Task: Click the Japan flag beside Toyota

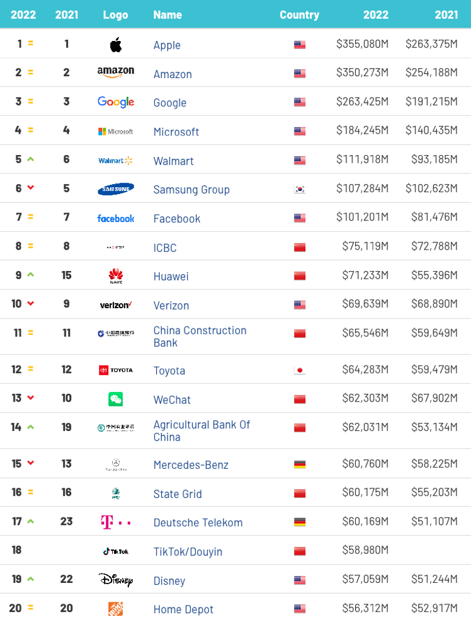Action: tap(300, 371)
